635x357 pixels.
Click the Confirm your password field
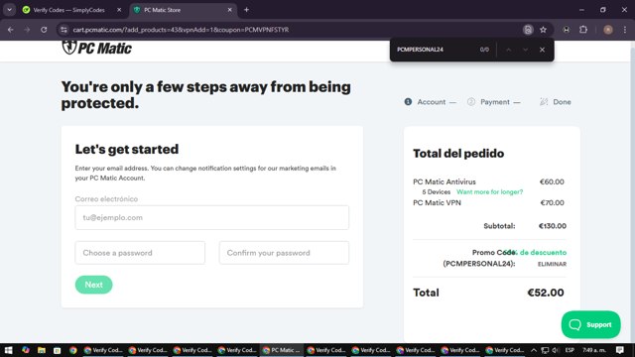[x=284, y=253]
